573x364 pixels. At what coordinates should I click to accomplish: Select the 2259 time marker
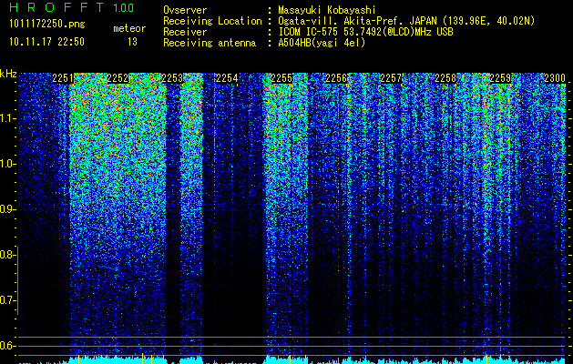click(x=500, y=78)
